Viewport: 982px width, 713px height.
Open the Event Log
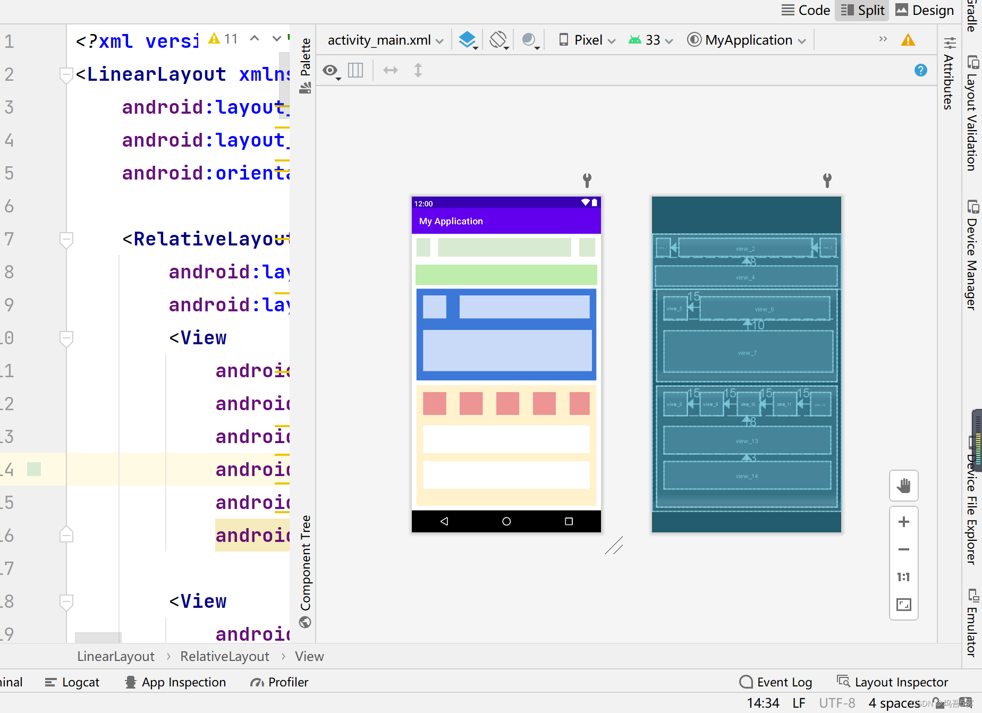point(776,682)
